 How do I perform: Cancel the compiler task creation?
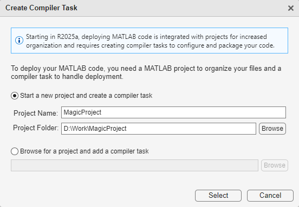coord(270,196)
